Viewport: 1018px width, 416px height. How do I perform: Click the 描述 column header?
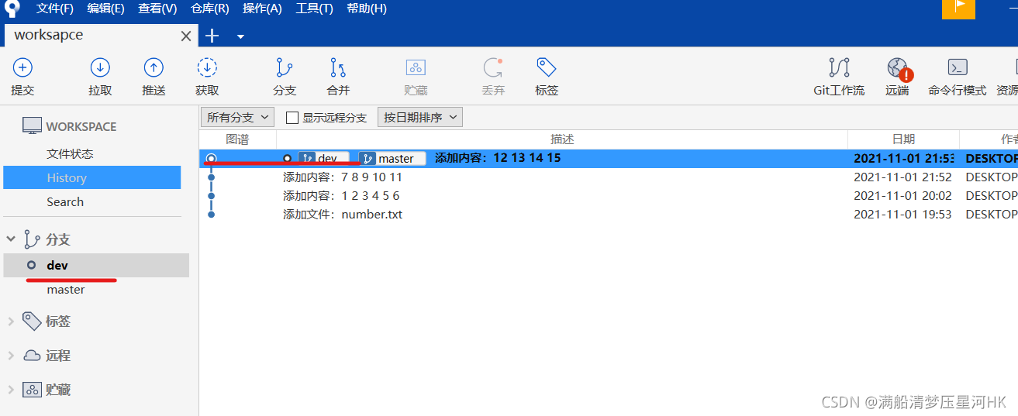pyautogui.click(x=562, y=139)
